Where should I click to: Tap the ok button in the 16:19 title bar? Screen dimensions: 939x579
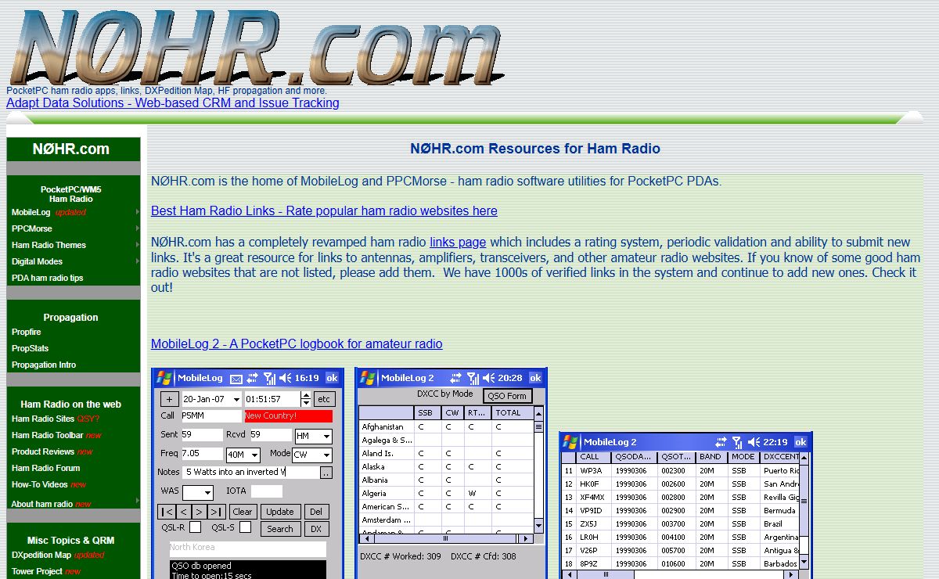(x=332, y=378)
